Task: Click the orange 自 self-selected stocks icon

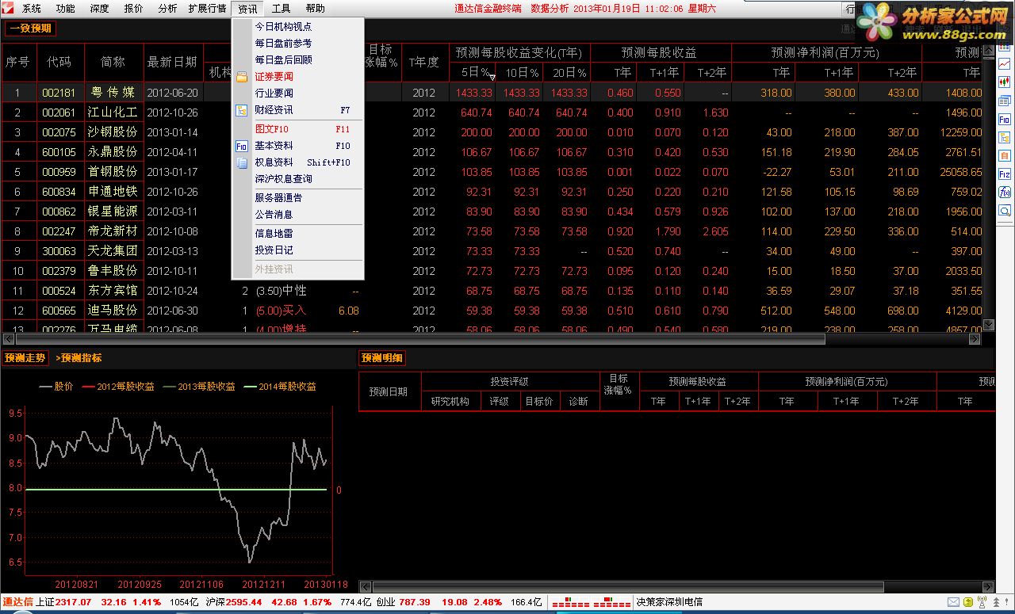Action: coord(1005,156)
